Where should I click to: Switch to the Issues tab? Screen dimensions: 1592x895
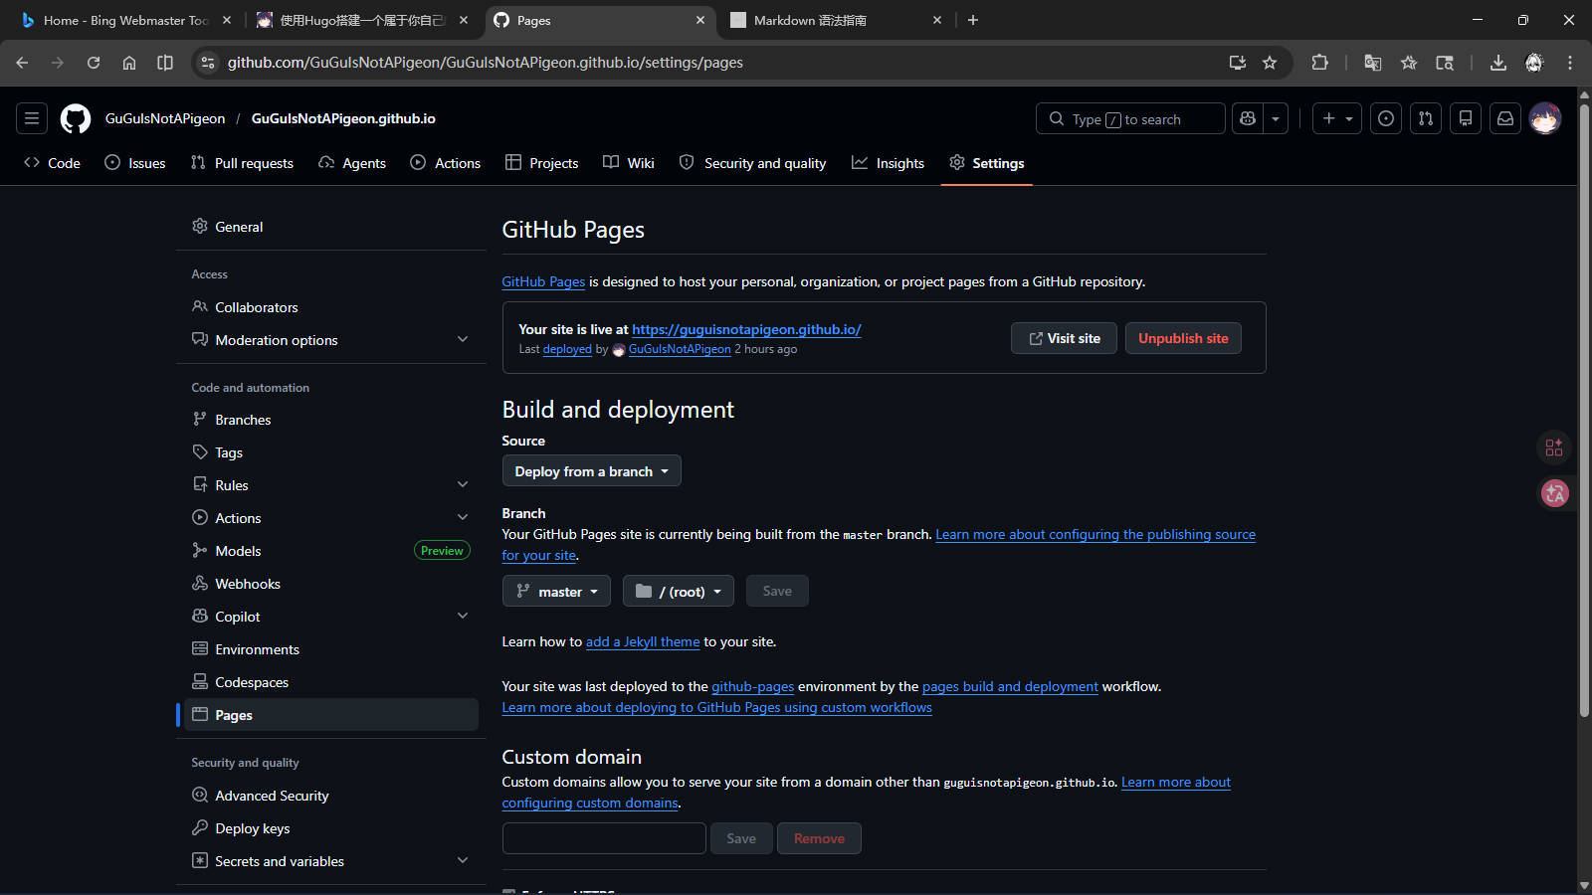135,163
